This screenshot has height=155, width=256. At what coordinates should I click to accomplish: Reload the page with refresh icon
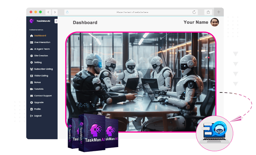click(x=194, y=12)
